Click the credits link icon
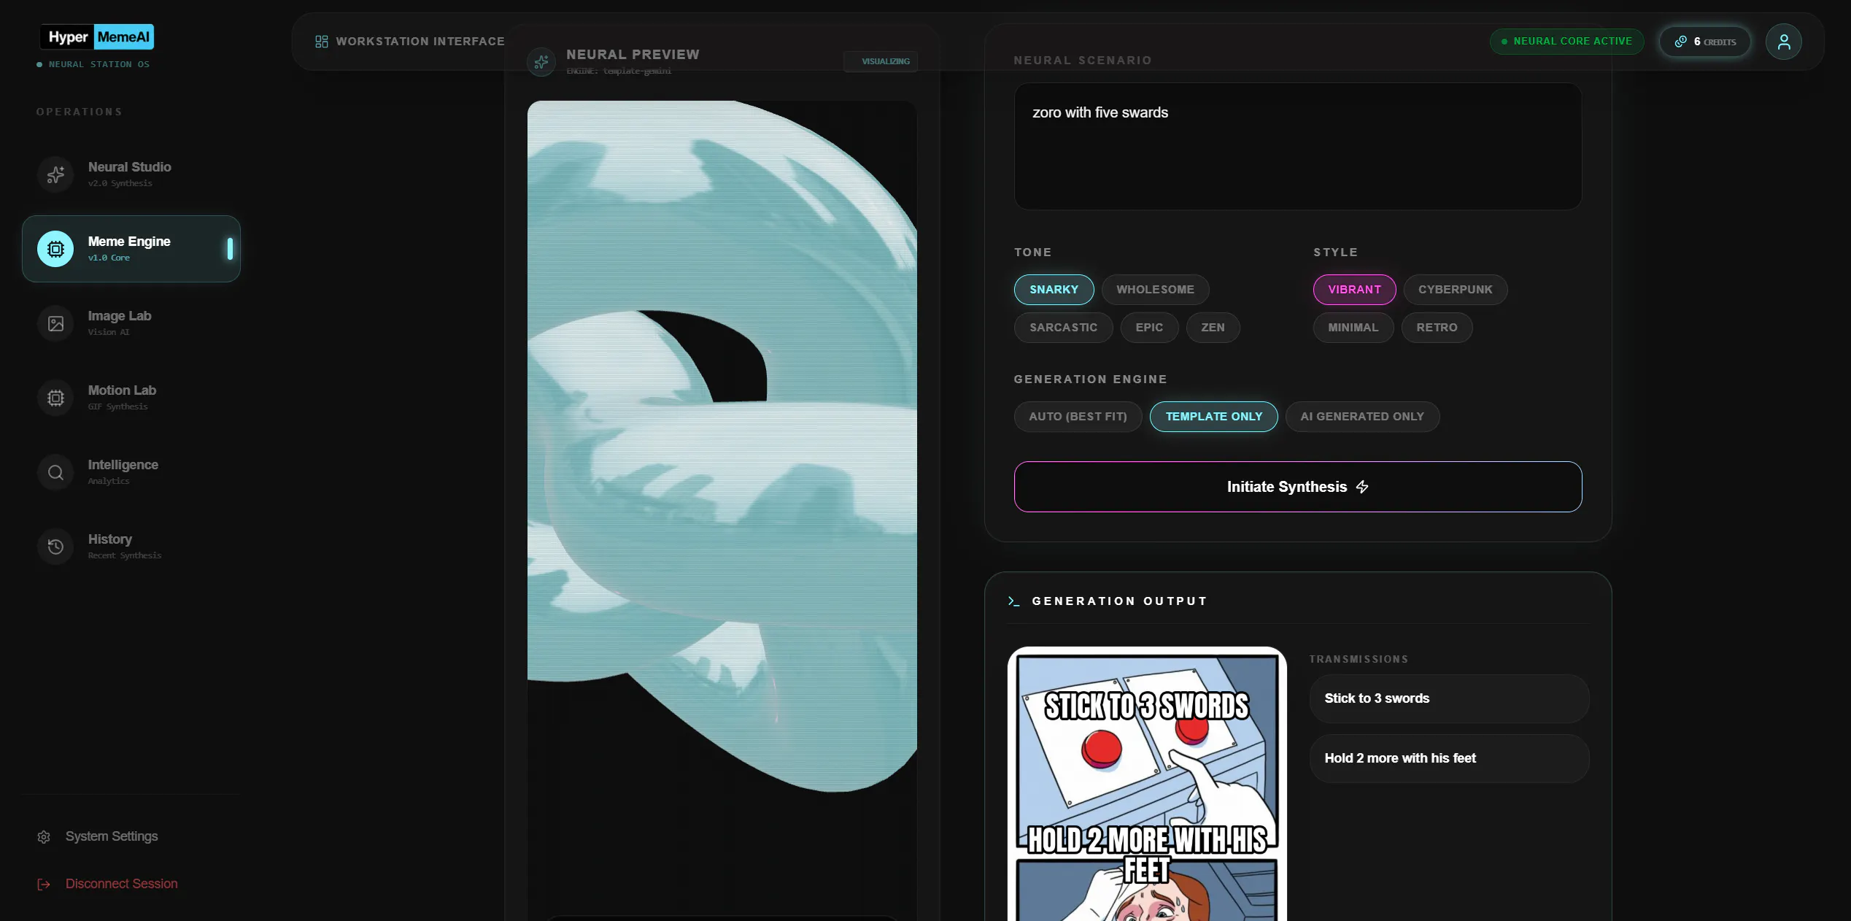Screen dimensions: 1851x921 pyautogui.click(x=1680, y=42)
